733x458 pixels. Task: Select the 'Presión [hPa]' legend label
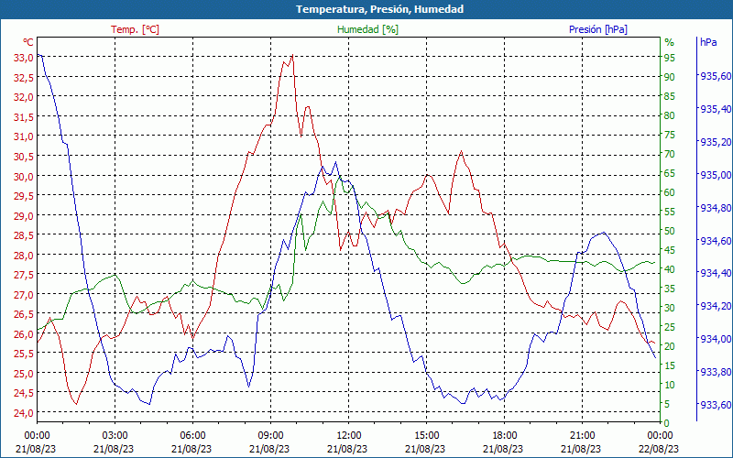point(598,29)
